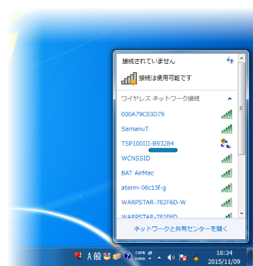Image resolution: width=253 pixels, height=266 pixels.
Task: Collapse the ワイヤレス ネットワーク接続 section
Action: point(230,99)
